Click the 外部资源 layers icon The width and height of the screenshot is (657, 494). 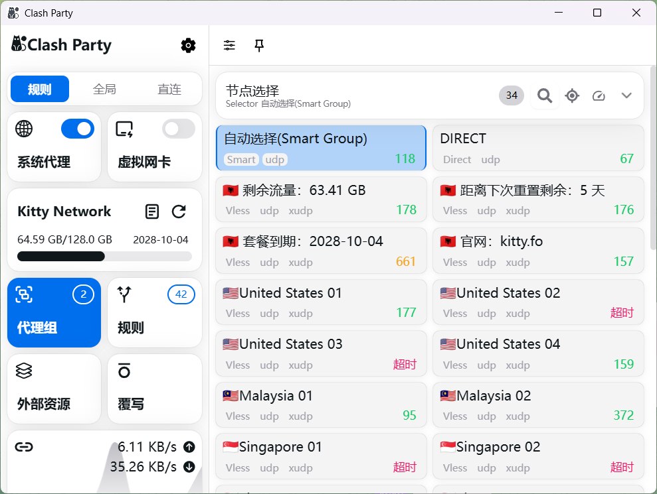click(x=24, y=371)
